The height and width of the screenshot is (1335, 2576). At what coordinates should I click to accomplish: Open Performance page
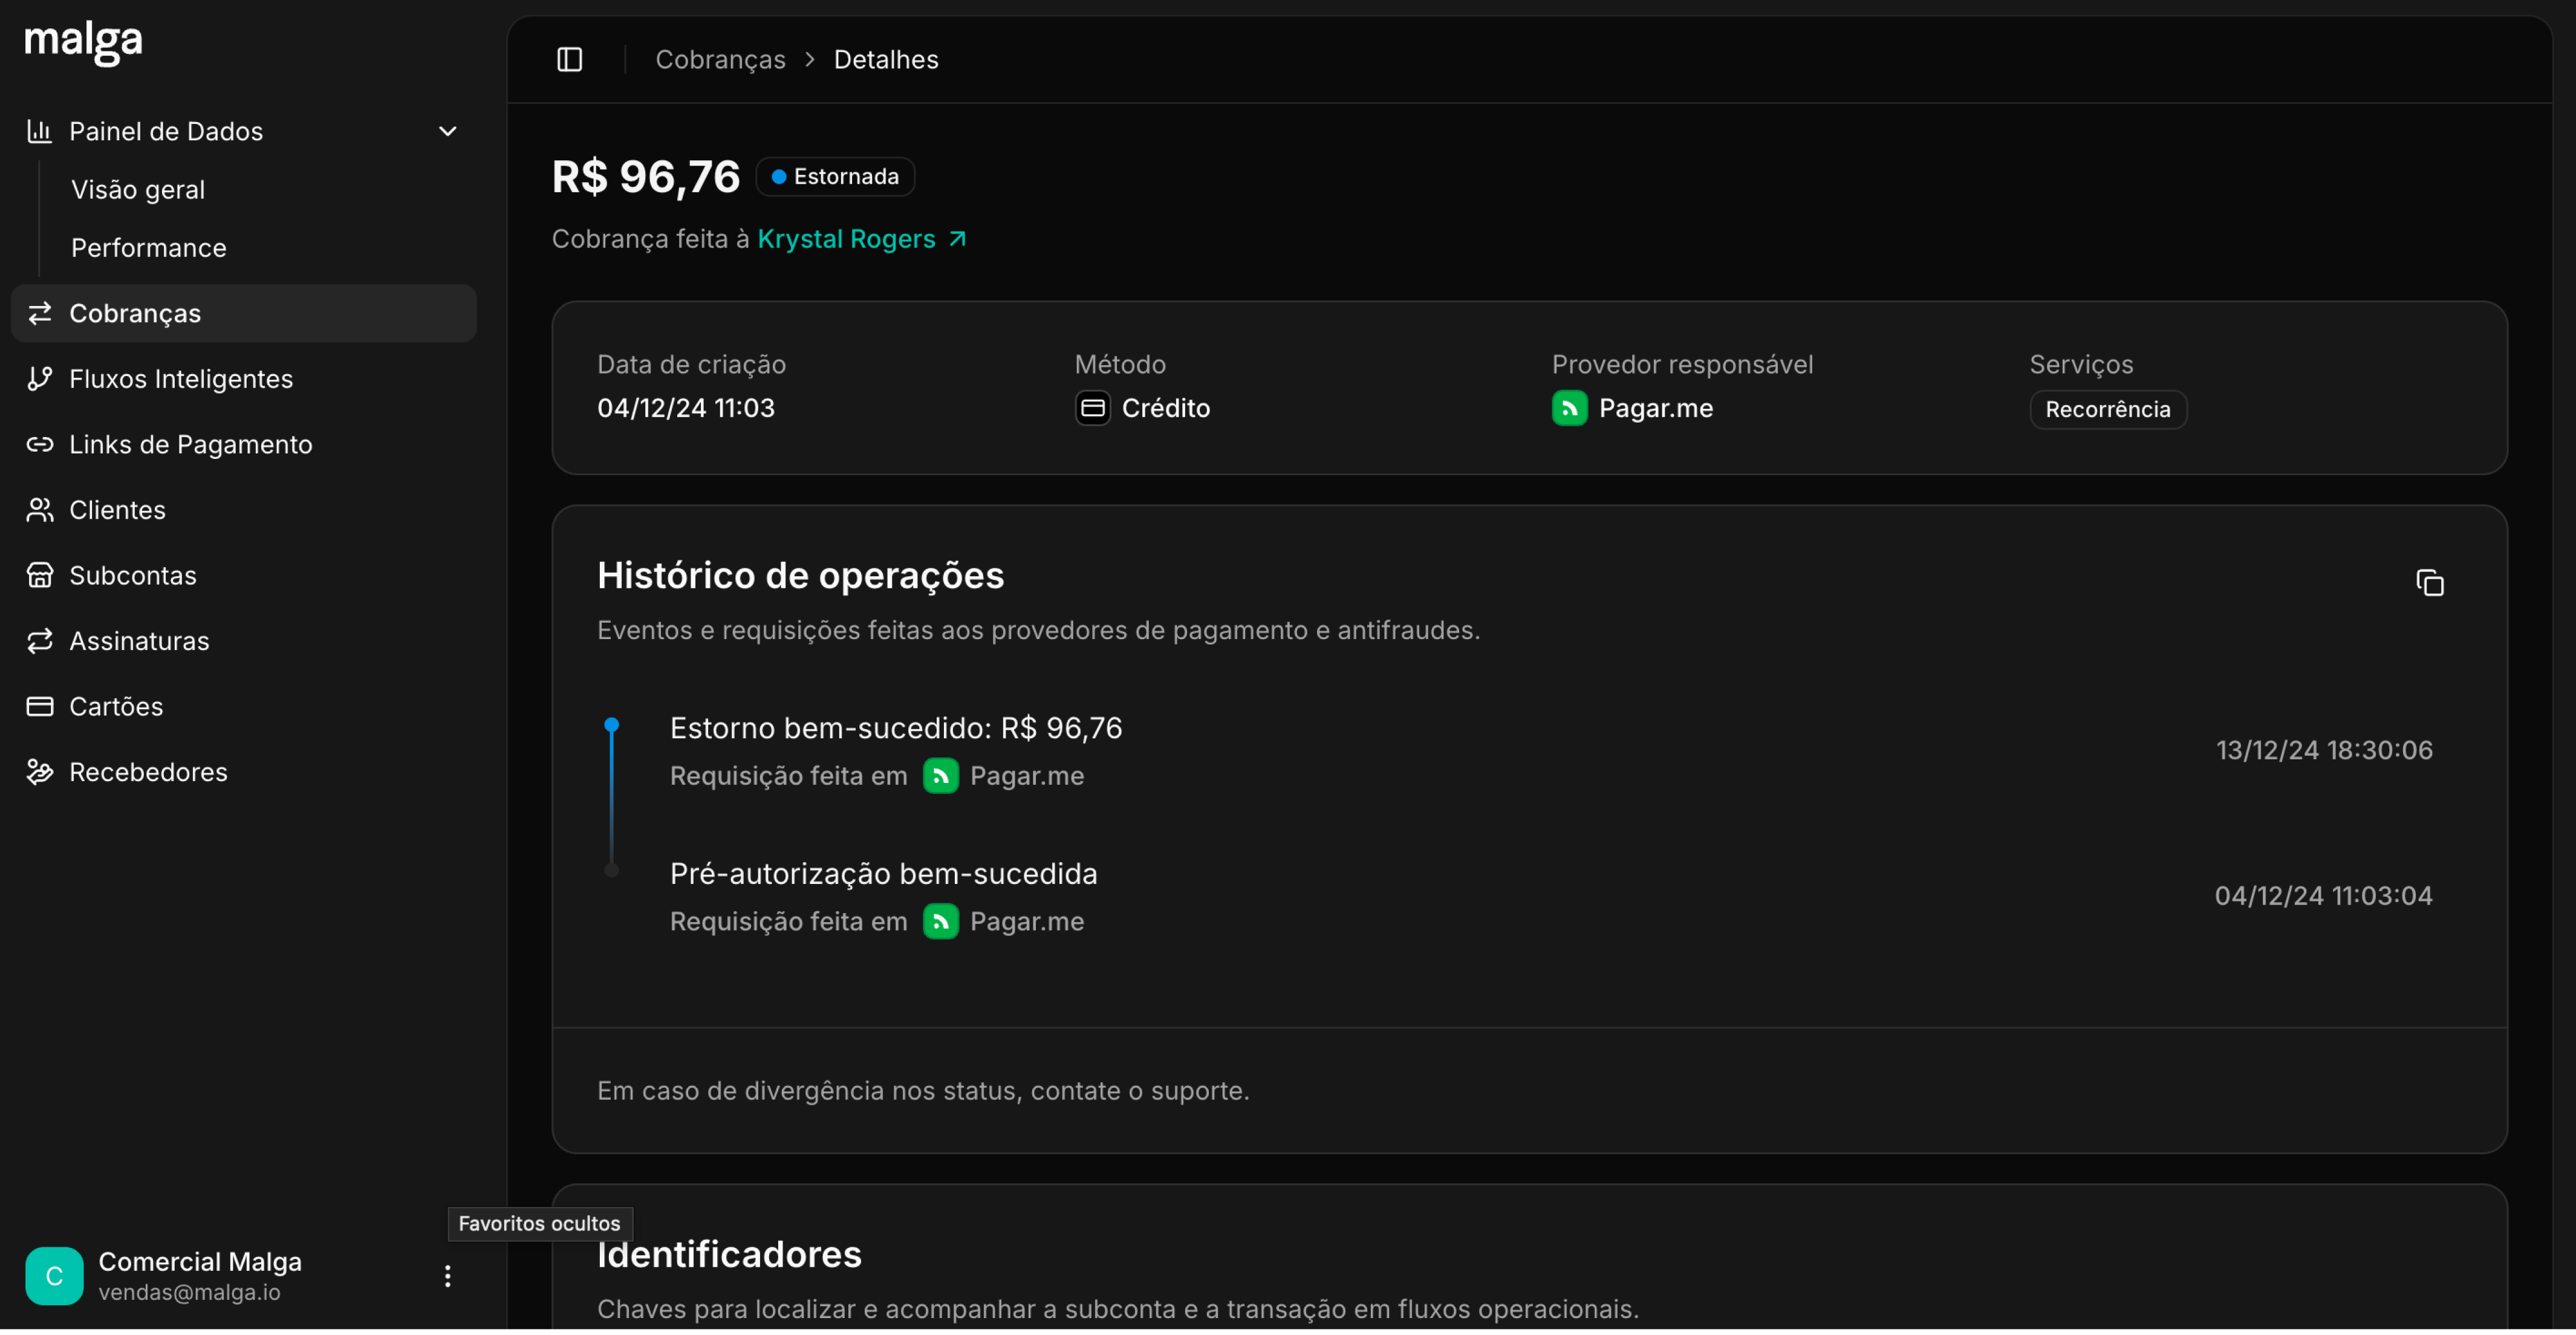tap(149, 248)
